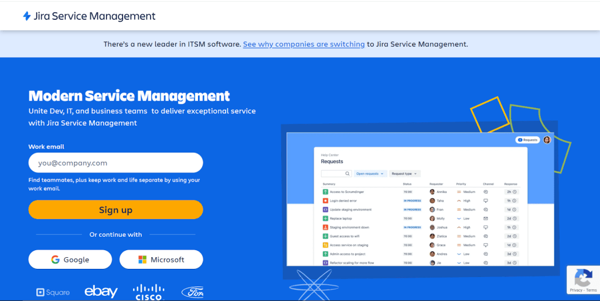Click the Ford oval logo
Image resolution: width=600 pixels, height=301 pixels.
click(x=192, y=292)
